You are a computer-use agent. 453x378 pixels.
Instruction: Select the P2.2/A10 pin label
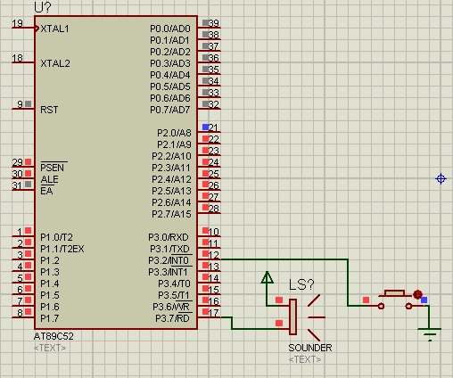171,156
